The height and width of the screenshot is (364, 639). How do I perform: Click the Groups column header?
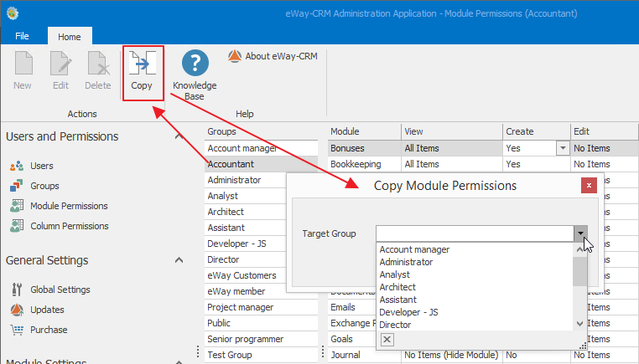click(x=261, y=131)
